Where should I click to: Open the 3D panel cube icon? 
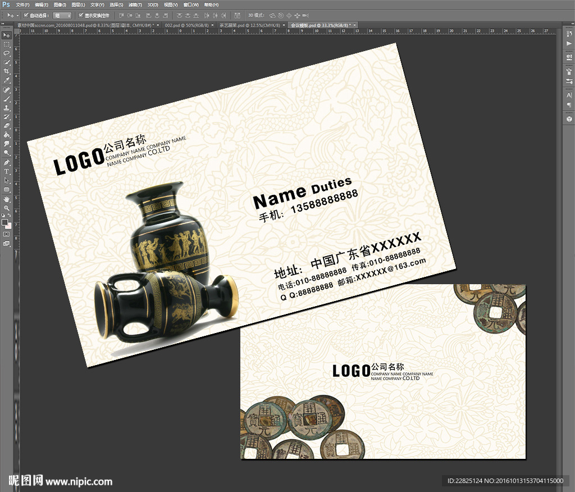coord(569,119)
